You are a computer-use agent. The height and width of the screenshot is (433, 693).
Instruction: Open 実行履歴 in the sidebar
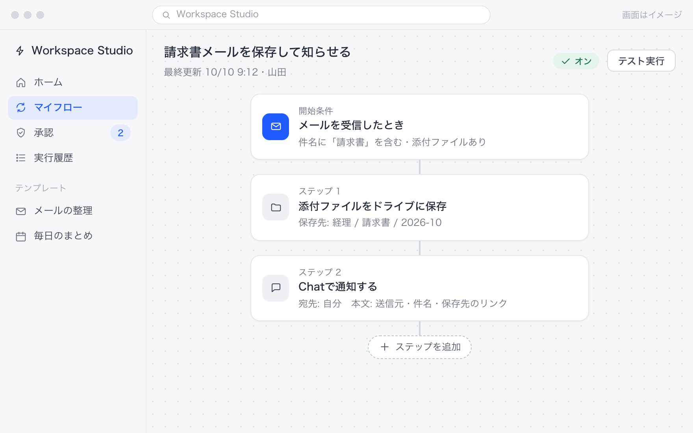pos(73,158)
